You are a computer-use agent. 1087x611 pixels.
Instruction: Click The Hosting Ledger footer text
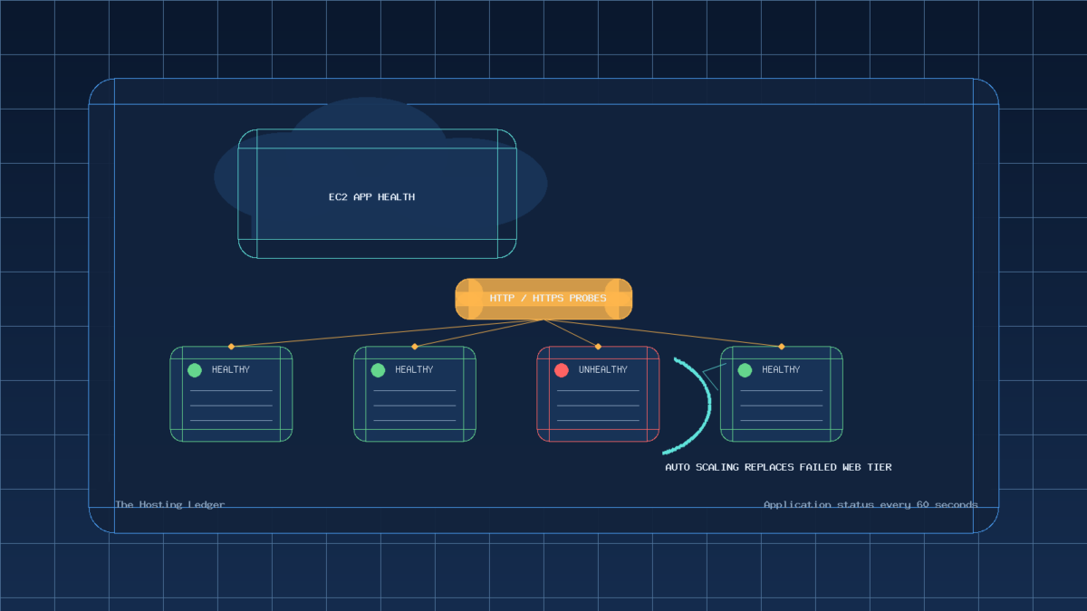coord(169,504)
